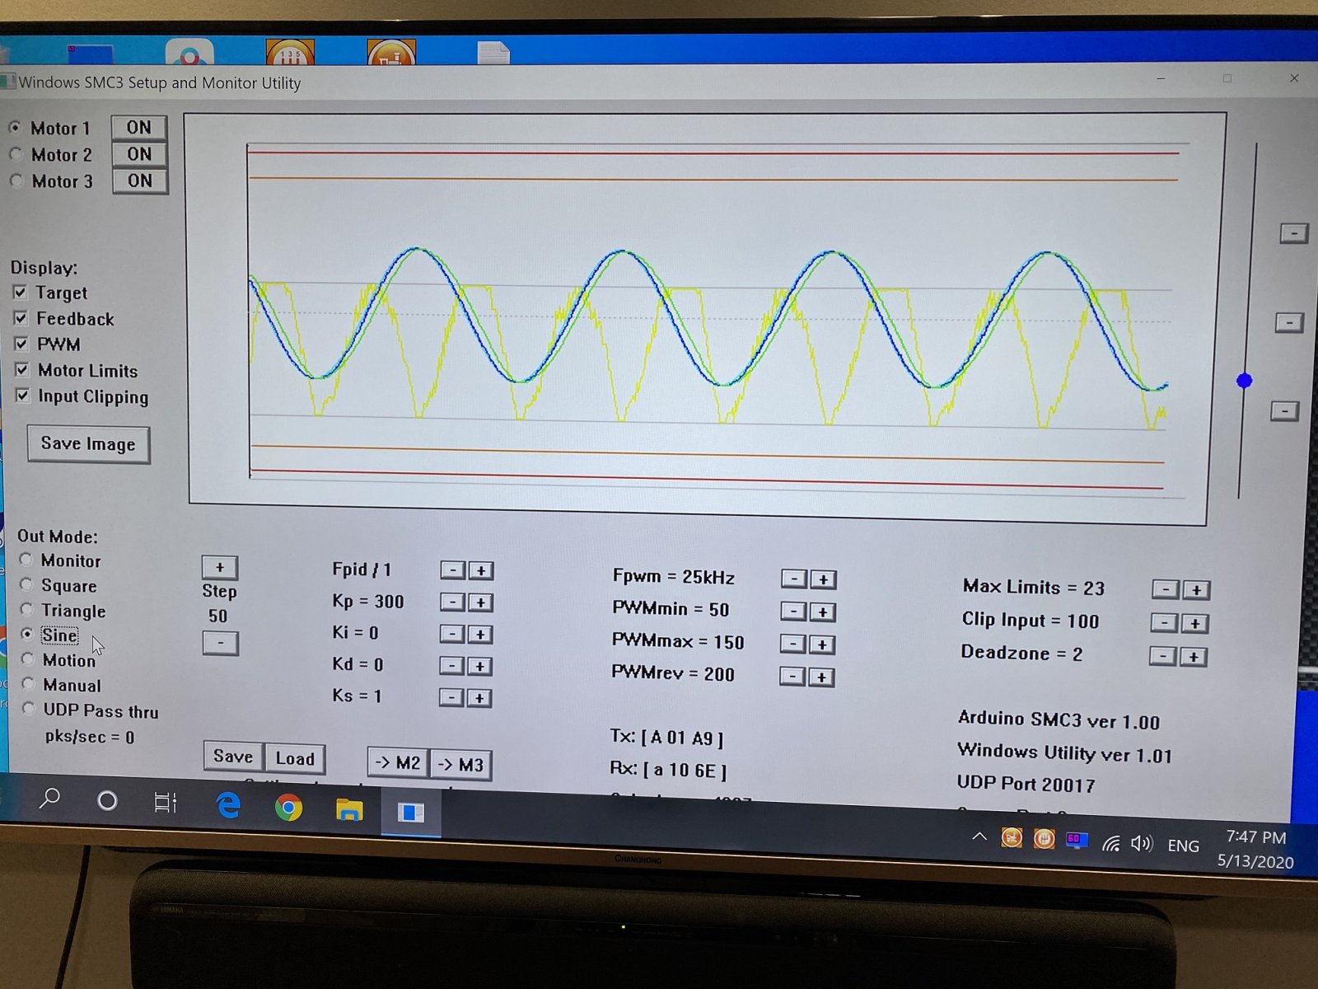1318x989 pixels.
Task: Decrease Max Limits value
Action: 1166,589
